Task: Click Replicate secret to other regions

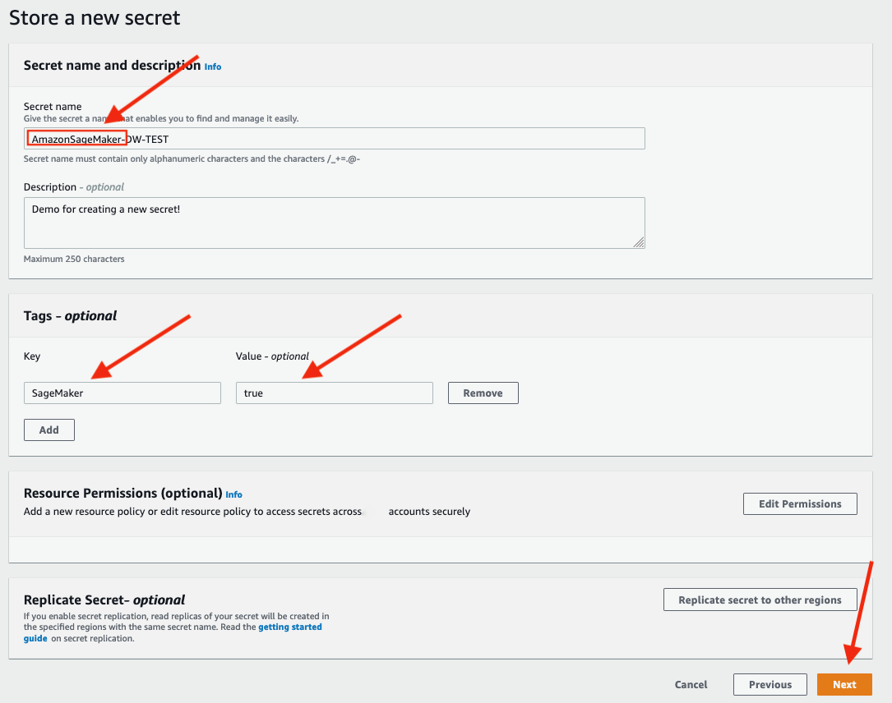Action: coord(760,600)
